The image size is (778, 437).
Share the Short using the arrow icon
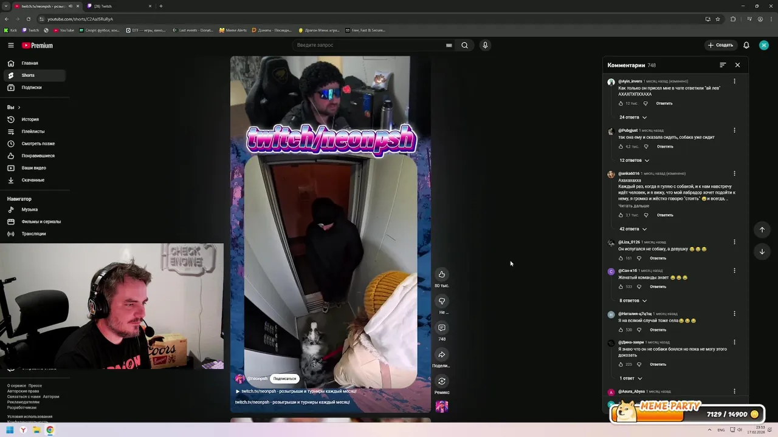442,354
